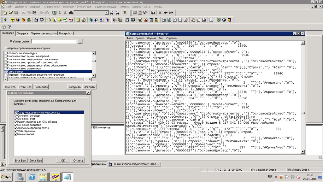The width and height of the screenshot is (323, 182).
Task: Click the Cut scissors toolbar icon
Action: (x=23, y=13)
